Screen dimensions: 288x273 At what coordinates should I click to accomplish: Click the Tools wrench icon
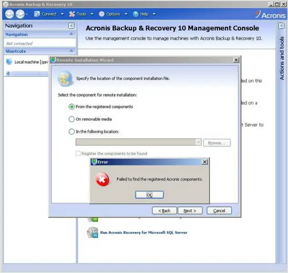72,14
